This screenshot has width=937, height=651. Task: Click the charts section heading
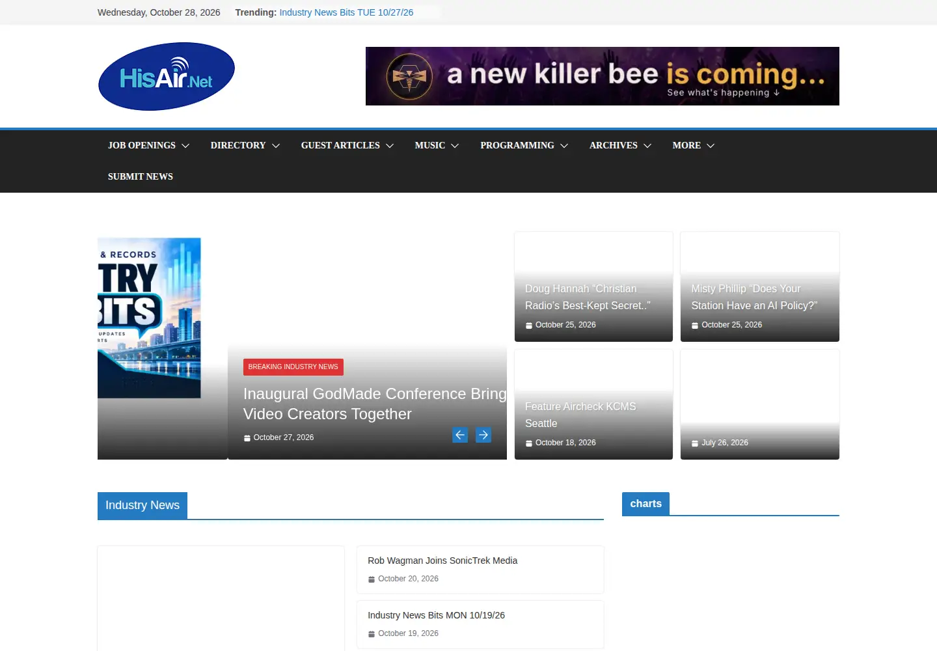click(645, 504)
